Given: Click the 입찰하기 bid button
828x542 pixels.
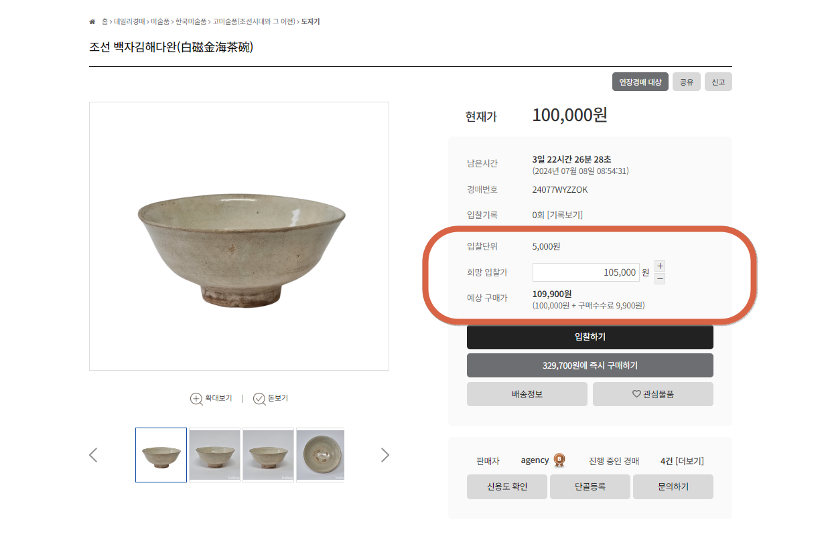Looking at the screenshot, I should coord(590,337).
